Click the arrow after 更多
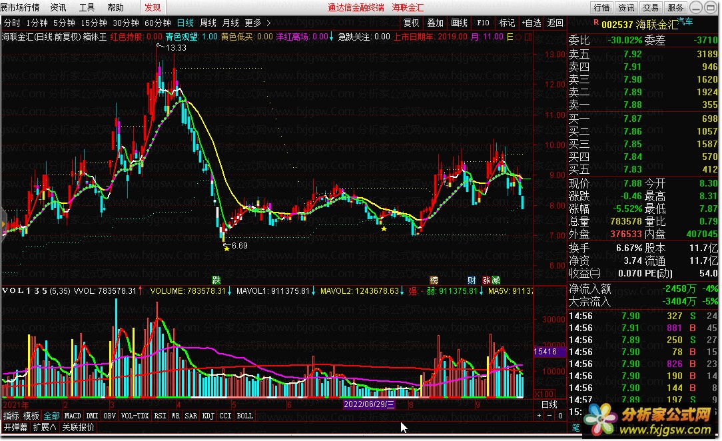 [x=268, y=23]
